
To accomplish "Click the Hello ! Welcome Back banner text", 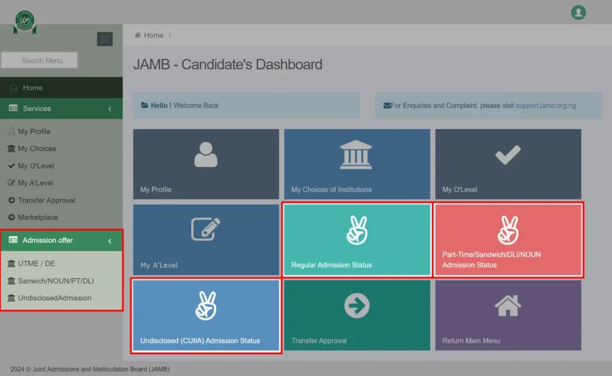I will 185,105.
